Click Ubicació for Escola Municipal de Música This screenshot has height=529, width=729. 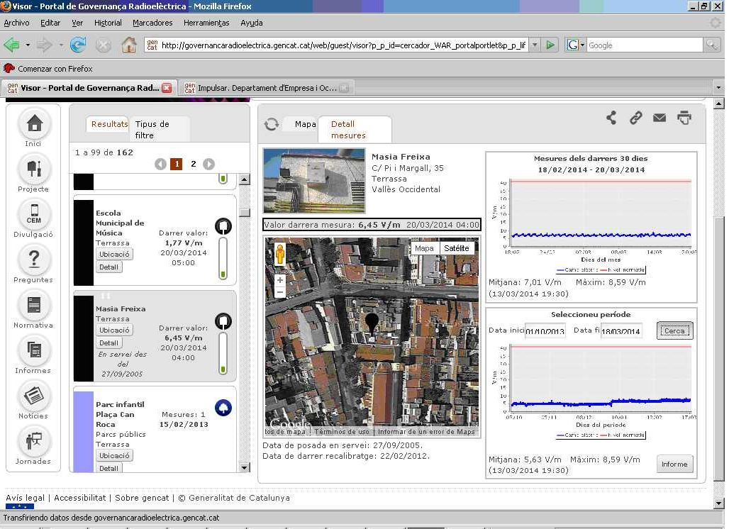(x=114, y=255)
